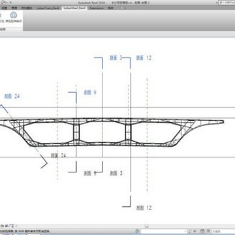The width and height of the screenshot is (235, 235).
Task: Select the lower 剖面 24 section label
Action: pos(58,155)
